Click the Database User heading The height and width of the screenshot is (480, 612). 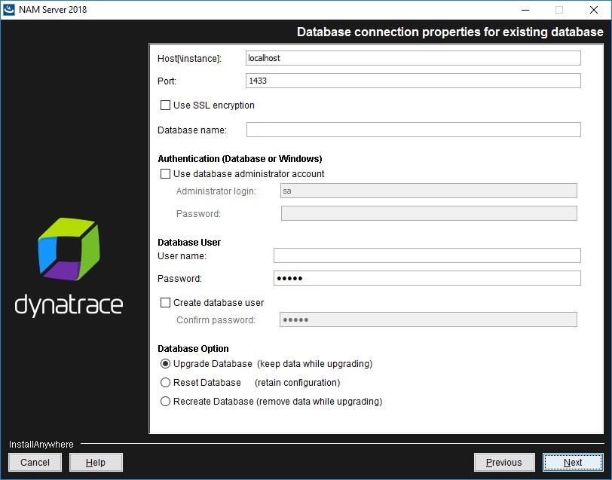pos(189,243)
